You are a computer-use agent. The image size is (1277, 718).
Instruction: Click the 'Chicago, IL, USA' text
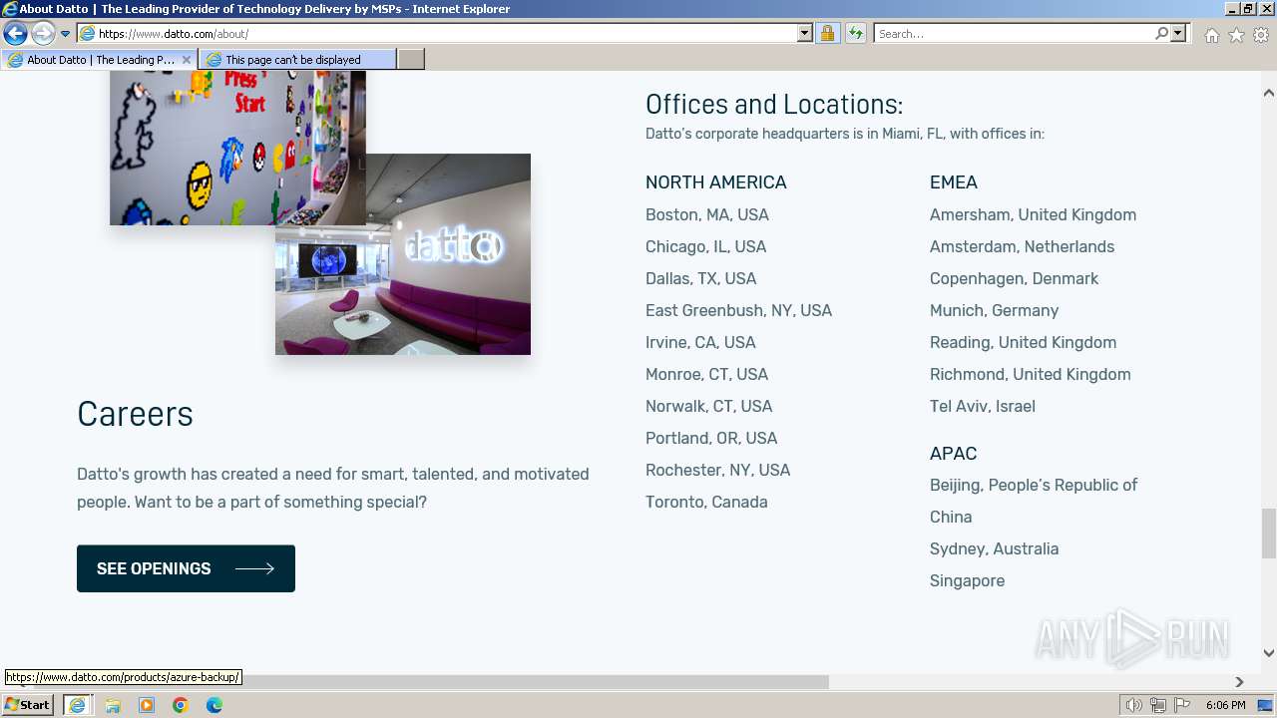[x=706, y=246]
